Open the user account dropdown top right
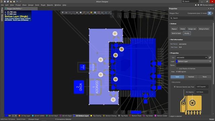The image size is (215, 121). pos(208,5)
